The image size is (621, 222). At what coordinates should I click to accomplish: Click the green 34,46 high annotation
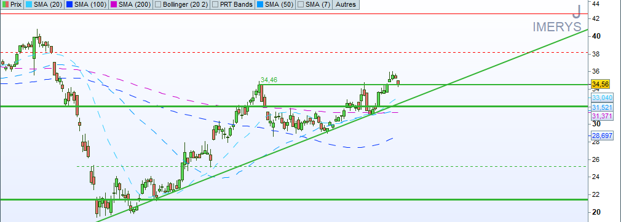tap(268, 80)
